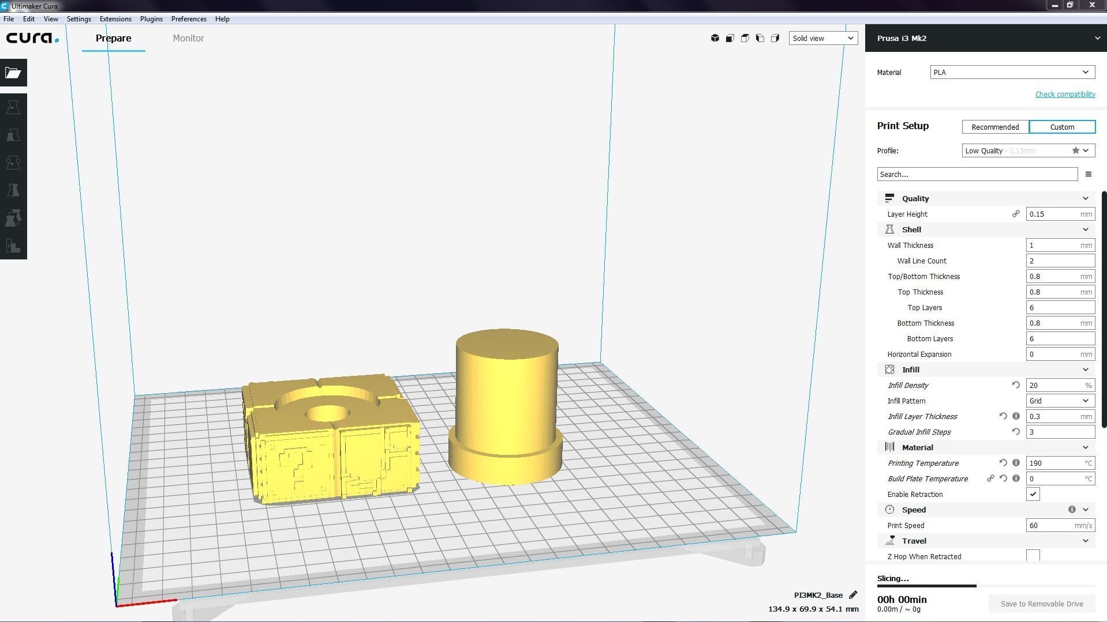Select the Move tool in sidebar
This screenshot has height=622, width=1107.
tap(13, 107)
